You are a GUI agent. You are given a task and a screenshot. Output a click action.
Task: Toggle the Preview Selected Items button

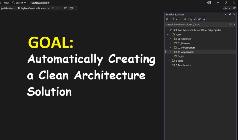click(204, 19)
